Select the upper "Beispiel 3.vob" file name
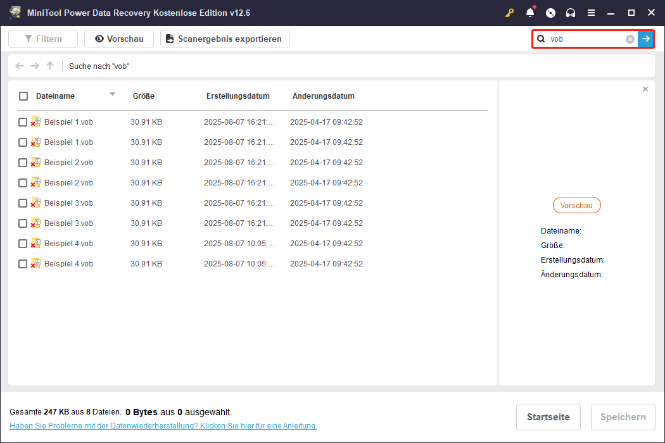This screenshot has height=443, width=665. 68,204
